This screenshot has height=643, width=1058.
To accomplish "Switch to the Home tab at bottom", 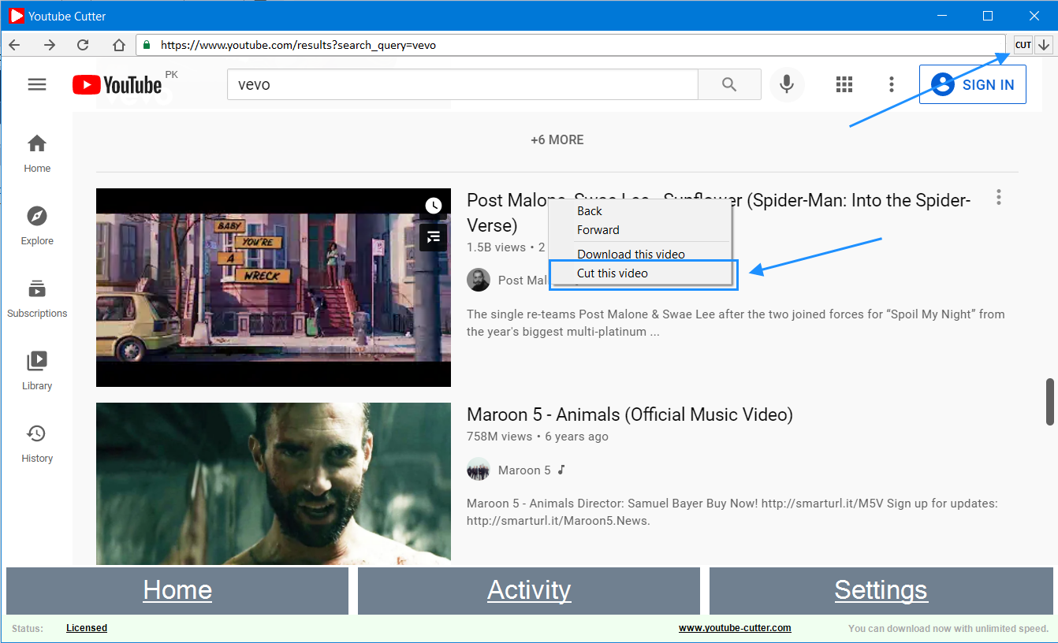I will coord(177,590).
